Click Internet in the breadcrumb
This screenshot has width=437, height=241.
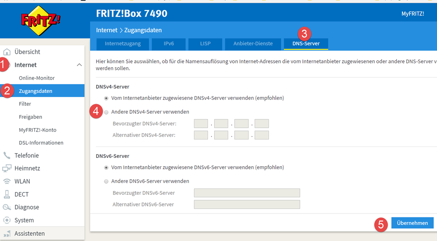pos(107,30)
